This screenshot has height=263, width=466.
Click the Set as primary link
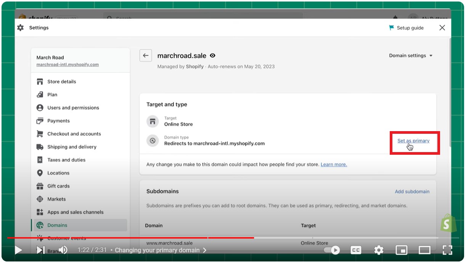coord(413,141)
